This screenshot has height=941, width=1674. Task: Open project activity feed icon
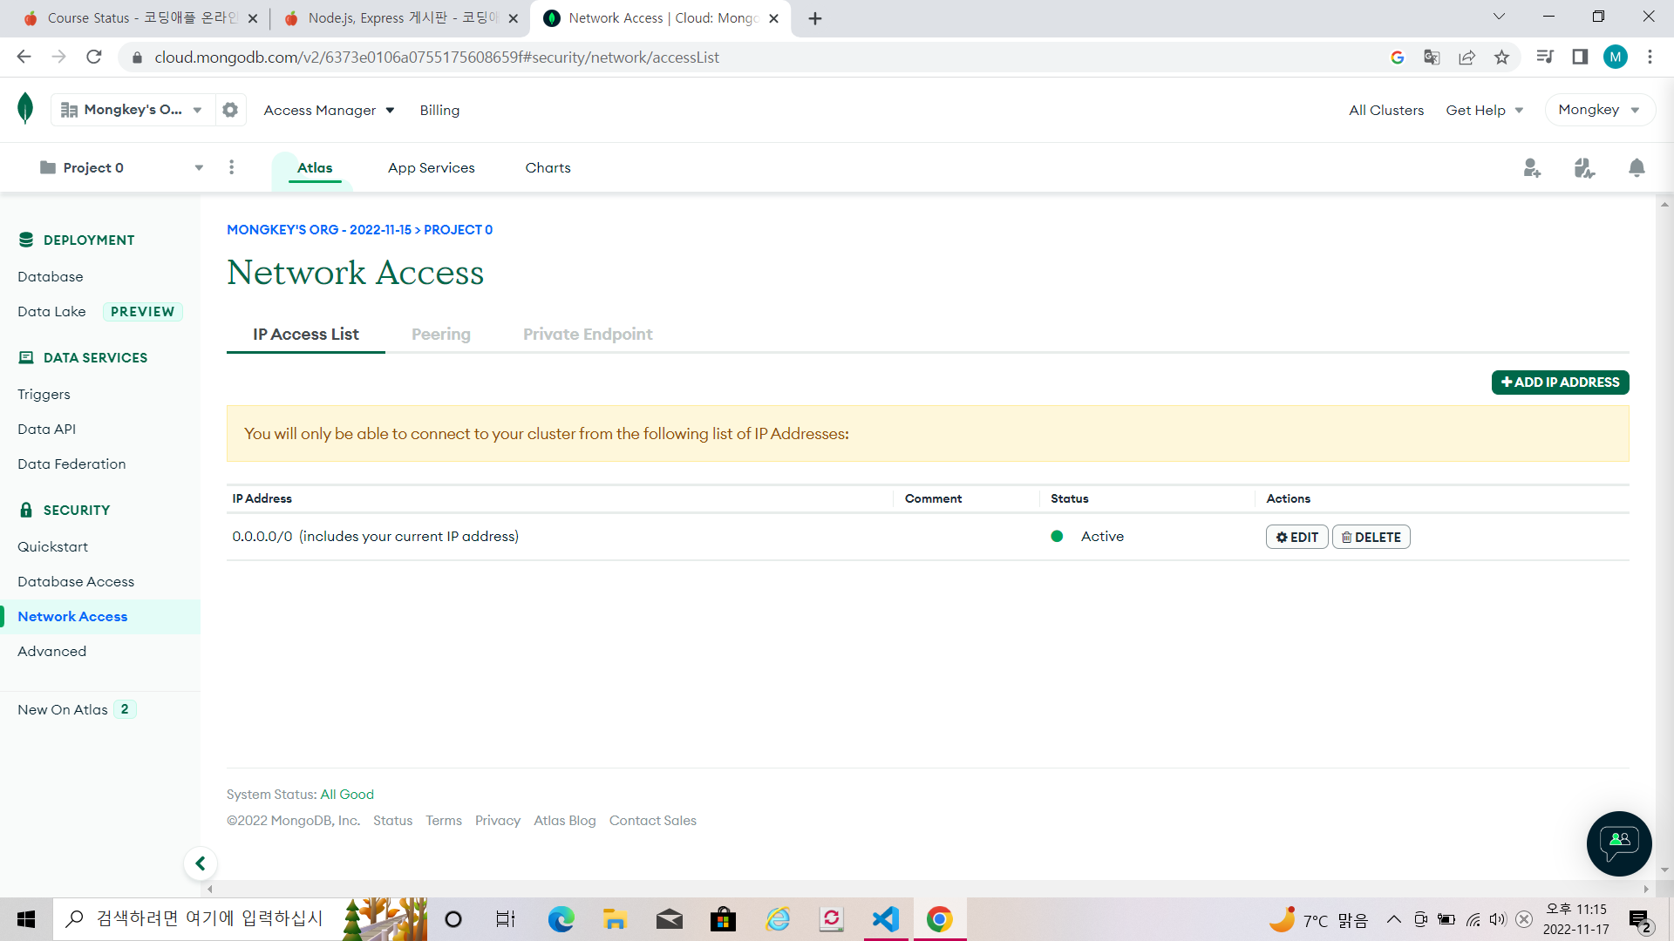pos(1584,167)
